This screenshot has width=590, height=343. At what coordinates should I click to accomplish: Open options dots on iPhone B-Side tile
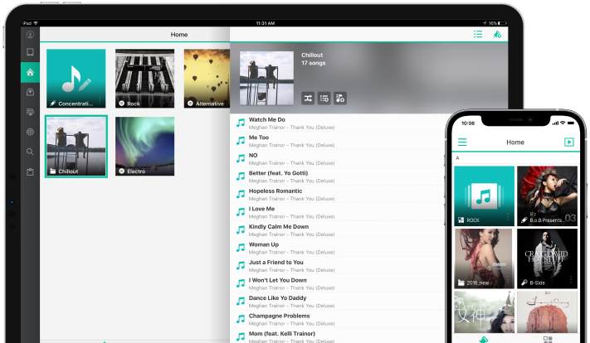pyautogui.click(x=571, y=279)
